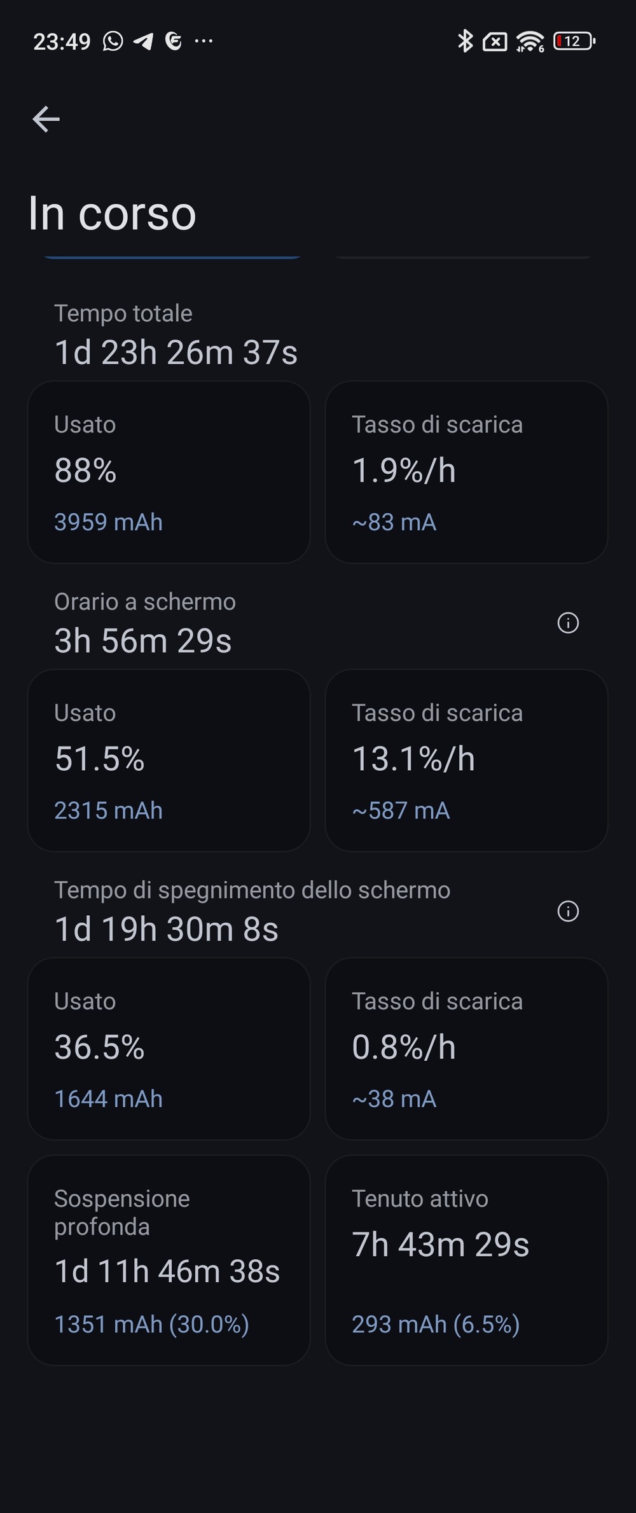Tap the WhatsApp notification icon
This screenshot has height=1513, width=636.
[113, 41]
